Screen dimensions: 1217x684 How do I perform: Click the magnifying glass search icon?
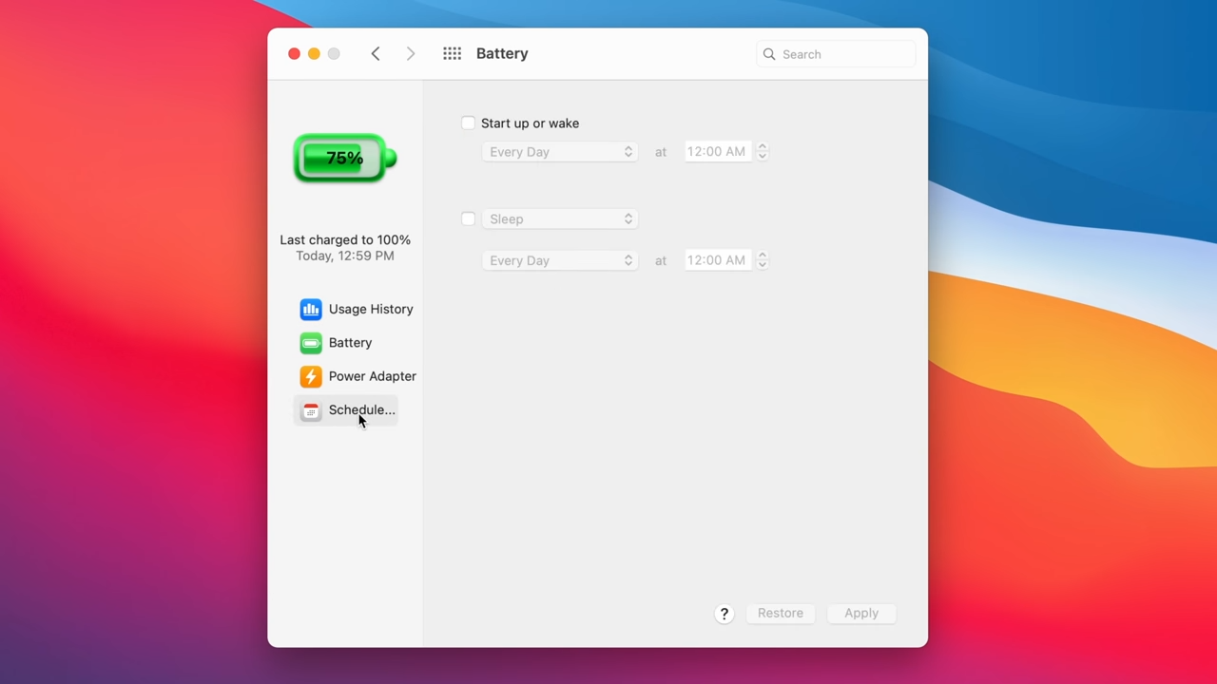769,54
